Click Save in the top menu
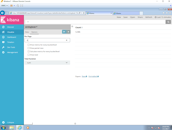The width and height of the screenshot is (172, 130). 126,17
